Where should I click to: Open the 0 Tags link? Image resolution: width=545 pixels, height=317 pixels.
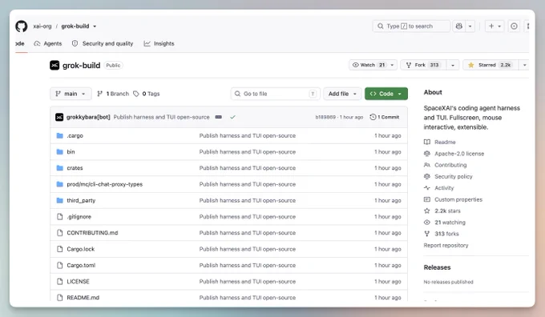[x=147, y=94]
